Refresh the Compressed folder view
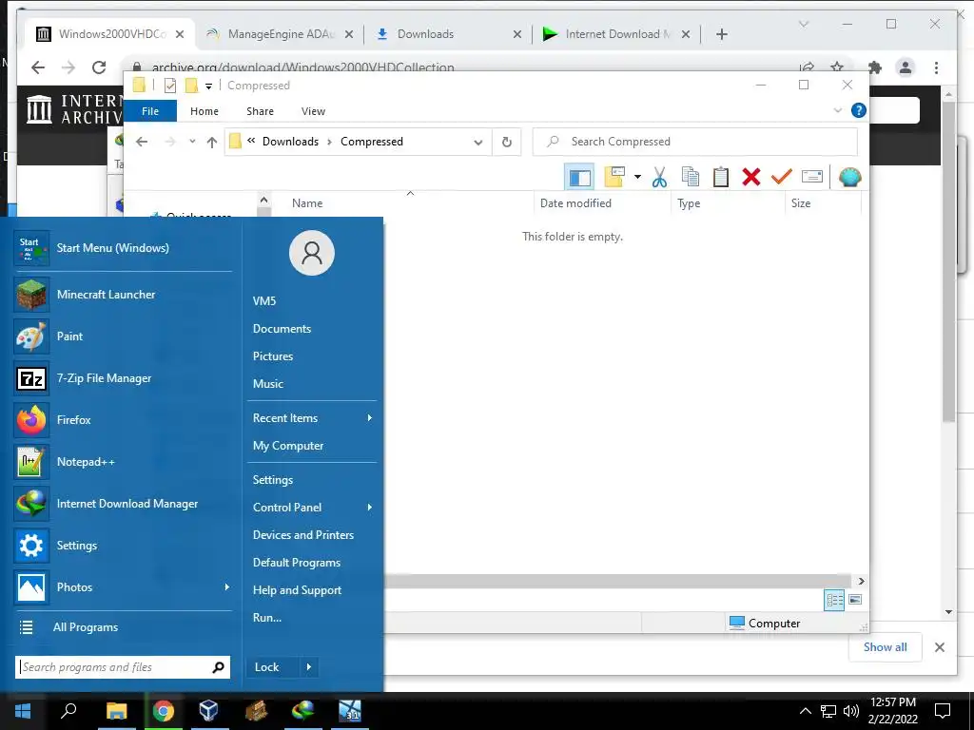 (x=507, y=143)
